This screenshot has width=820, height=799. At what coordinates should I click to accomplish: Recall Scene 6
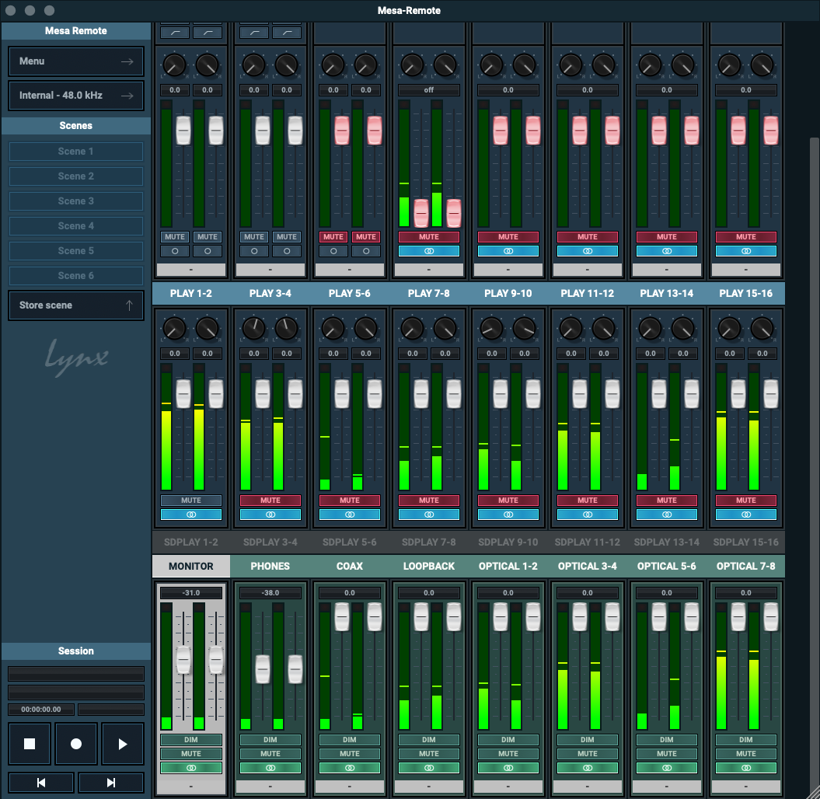point(76,276)
